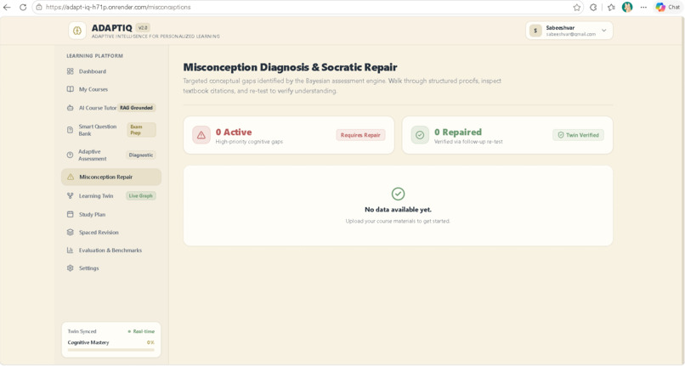
Task: Click the Evaluation & Benchmarks chart icon
Action: coord(70,250)
